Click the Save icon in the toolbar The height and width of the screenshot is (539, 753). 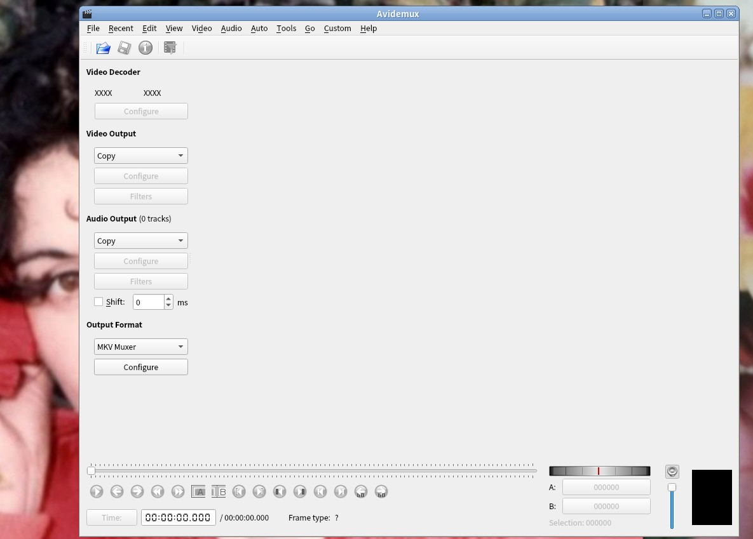click(124, 48)
